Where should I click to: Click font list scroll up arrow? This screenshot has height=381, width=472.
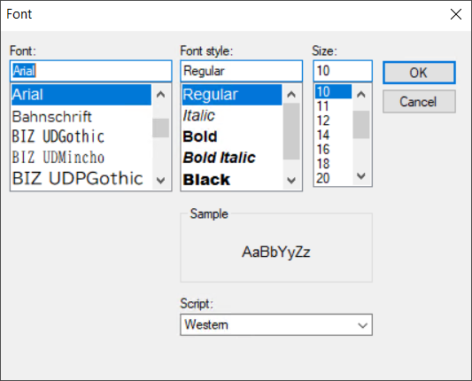click(x=161, y=95)
